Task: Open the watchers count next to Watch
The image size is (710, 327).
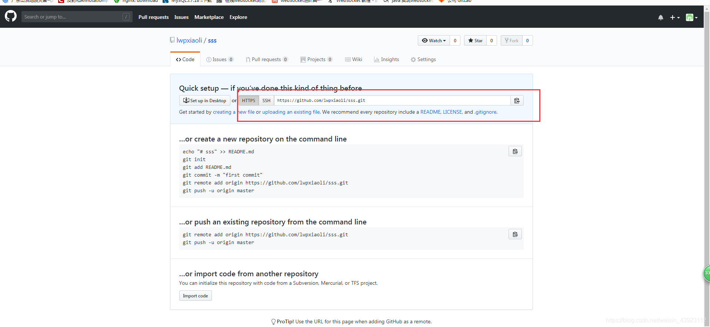Action: click(x=455, y=40)
